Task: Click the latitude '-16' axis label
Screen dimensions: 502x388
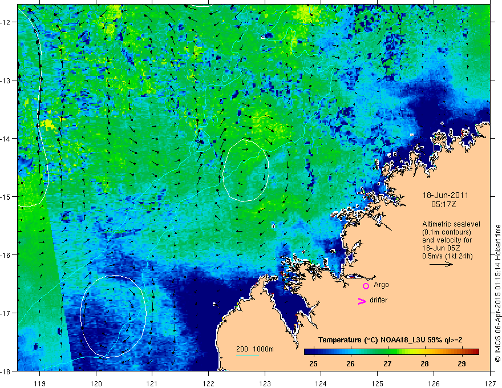Action: click(x=6, y=255)
